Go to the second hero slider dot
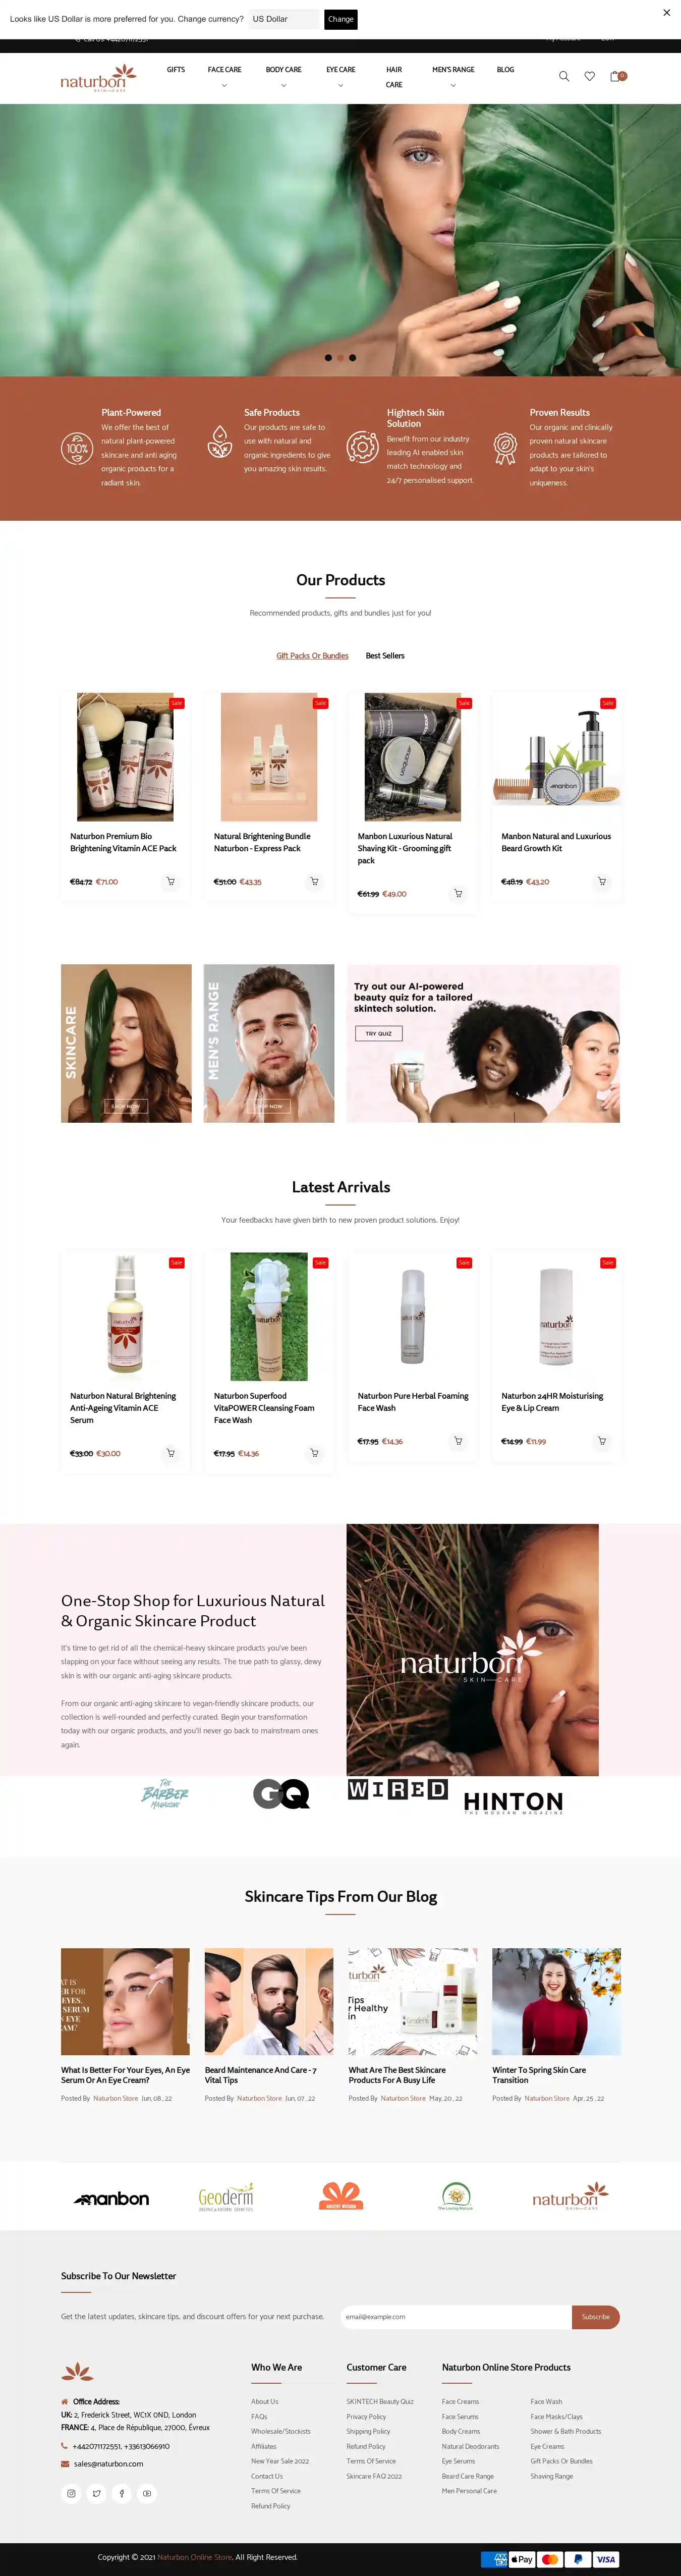 (340, 357)
